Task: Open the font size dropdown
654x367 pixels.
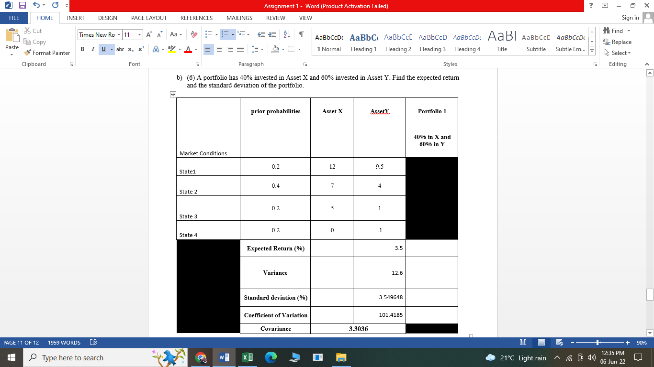Action: tap(140, 34)
